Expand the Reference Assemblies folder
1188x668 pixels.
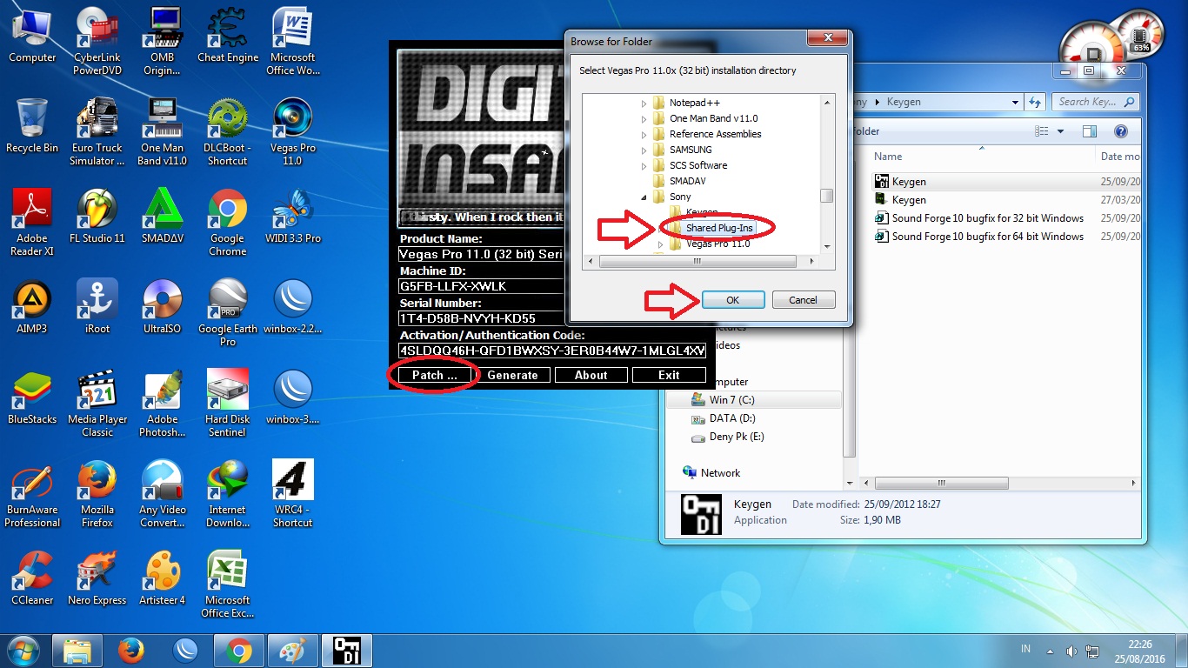tap(644, 134)
